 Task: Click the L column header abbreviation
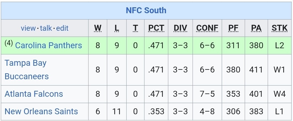tap(117, 28)
